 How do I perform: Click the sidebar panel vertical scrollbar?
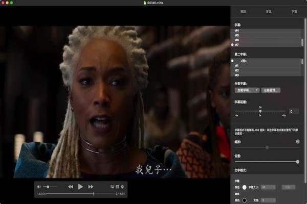tap(305, 100)
